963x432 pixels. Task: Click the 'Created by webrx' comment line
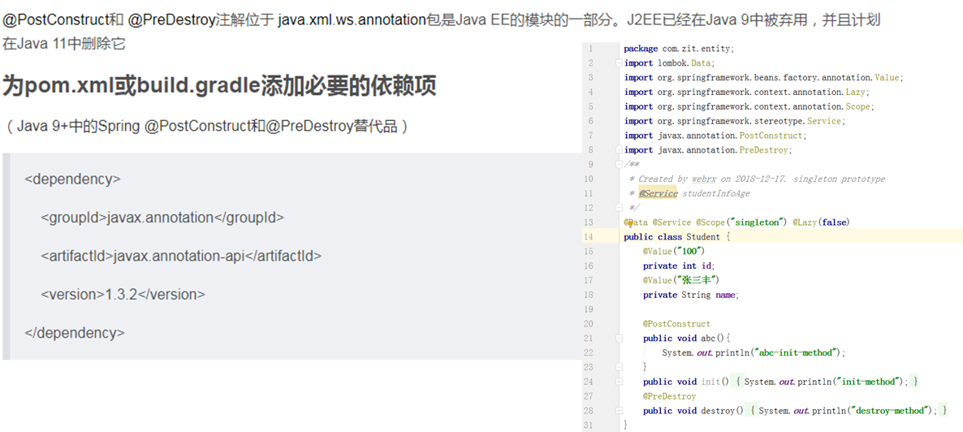pos(757,179)
